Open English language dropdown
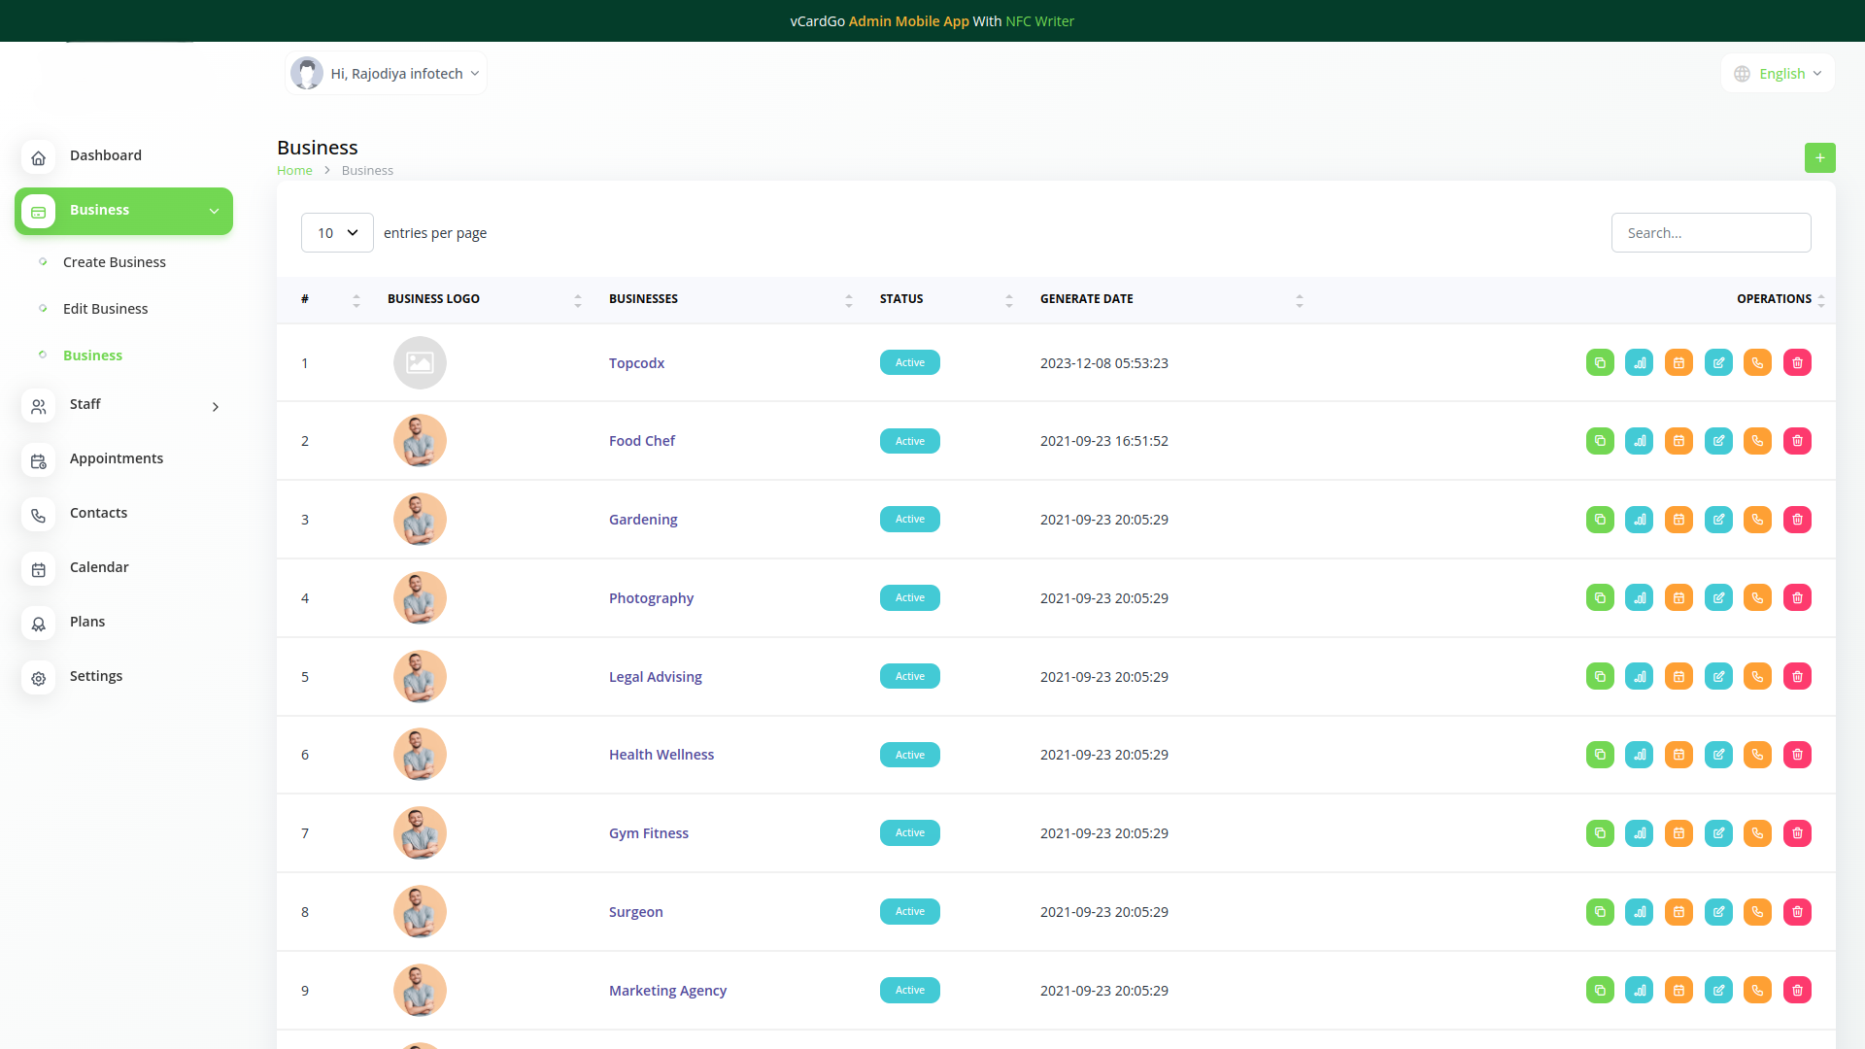 point(1779,74)
